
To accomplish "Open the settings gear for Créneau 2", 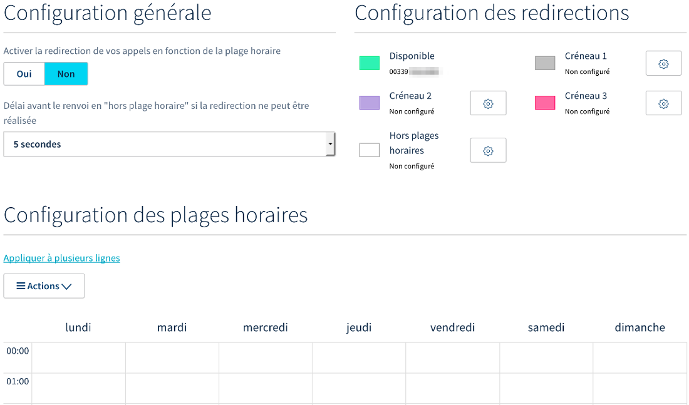I will point(488,103).
